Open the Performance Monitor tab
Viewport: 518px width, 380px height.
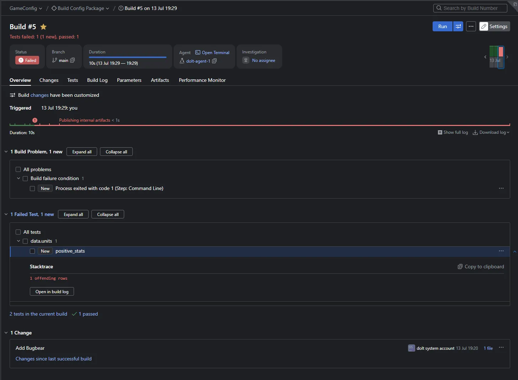(202, 80)
